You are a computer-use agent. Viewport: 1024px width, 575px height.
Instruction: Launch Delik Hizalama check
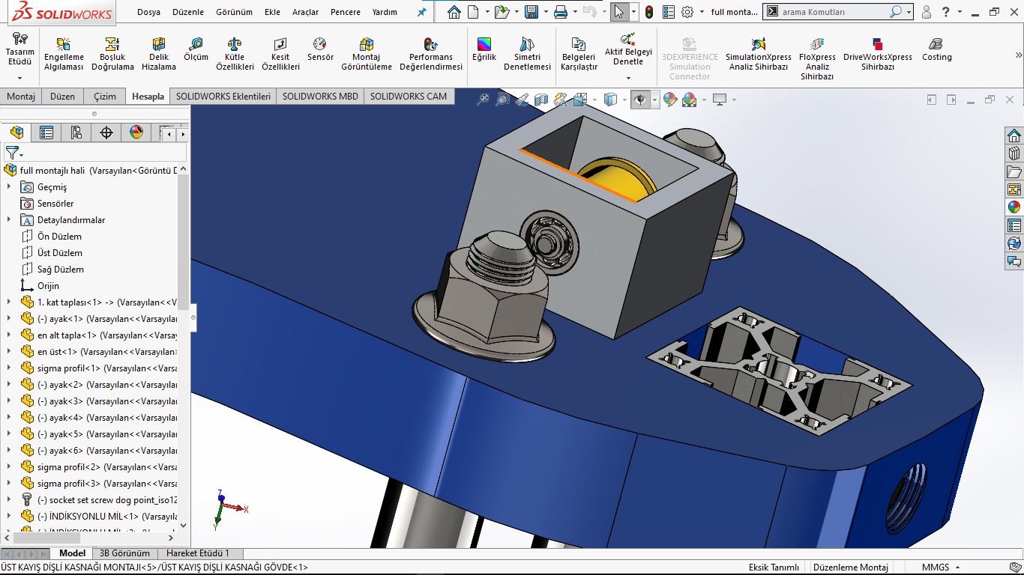coord(159,54)
